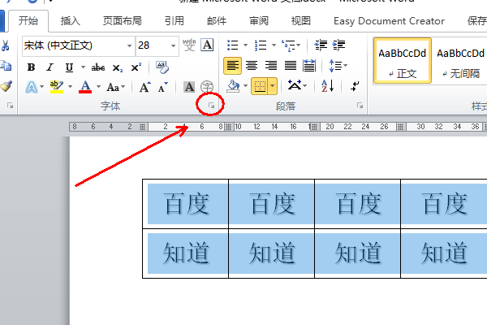The image size is (487, 325).
Task: Click Justify alignment icon
Action: point(291,66)
